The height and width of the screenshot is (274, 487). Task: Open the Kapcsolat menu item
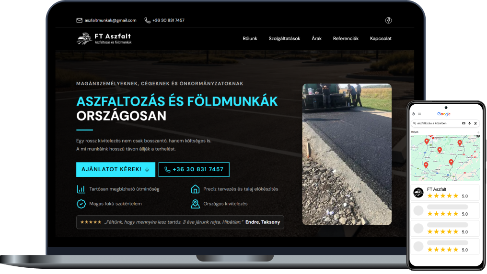(x=381, y=38)
